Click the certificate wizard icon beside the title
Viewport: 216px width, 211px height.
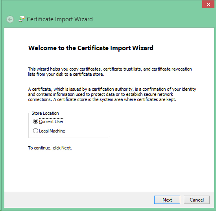tap(22, 19)
